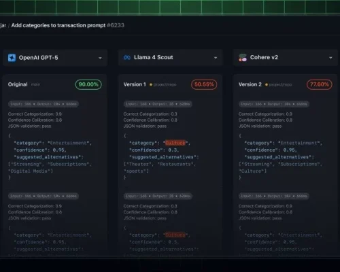This screenshot has height=272, width=340.
Task: Click the 77.60% score badge on Version 2
Action: pos(320,84)
